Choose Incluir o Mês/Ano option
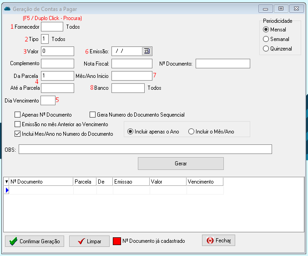The height and width of the screenshot is (256, 308). pos(192,132)
